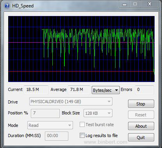The width and height of the screenshot is (162, 148).
Task: Maximize the HD_Speed window
Action: tap(135, 4)
